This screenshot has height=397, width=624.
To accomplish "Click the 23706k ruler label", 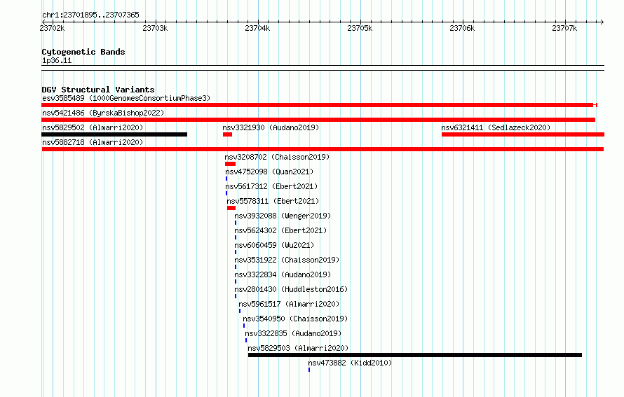I will pyautogui.click(x=462, y=28).
